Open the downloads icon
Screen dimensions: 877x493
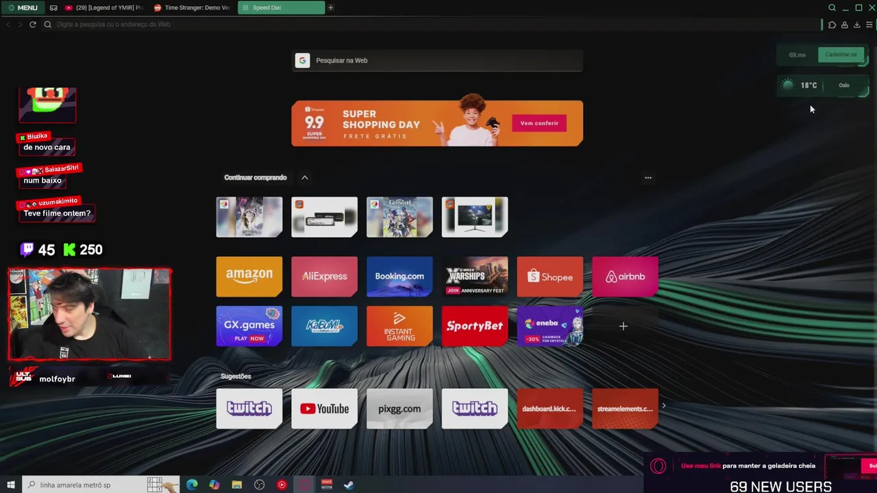pos(856,25)
